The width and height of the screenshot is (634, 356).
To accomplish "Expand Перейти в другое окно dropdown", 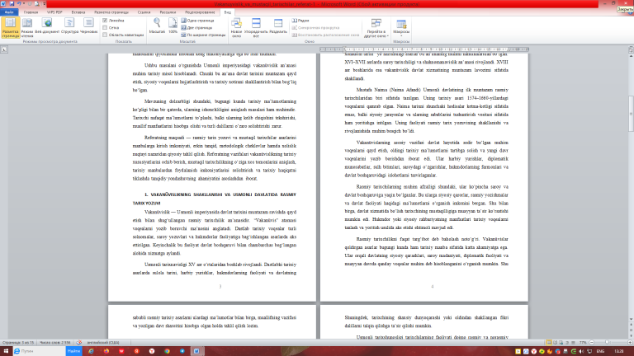I will [x=376, y=27].
